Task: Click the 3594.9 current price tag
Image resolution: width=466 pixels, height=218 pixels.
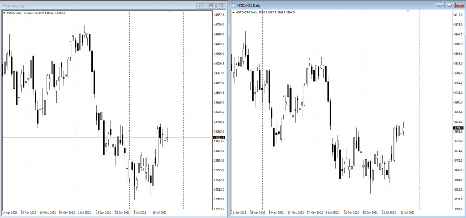Action: pyautogui.click(x=457, y=128)
